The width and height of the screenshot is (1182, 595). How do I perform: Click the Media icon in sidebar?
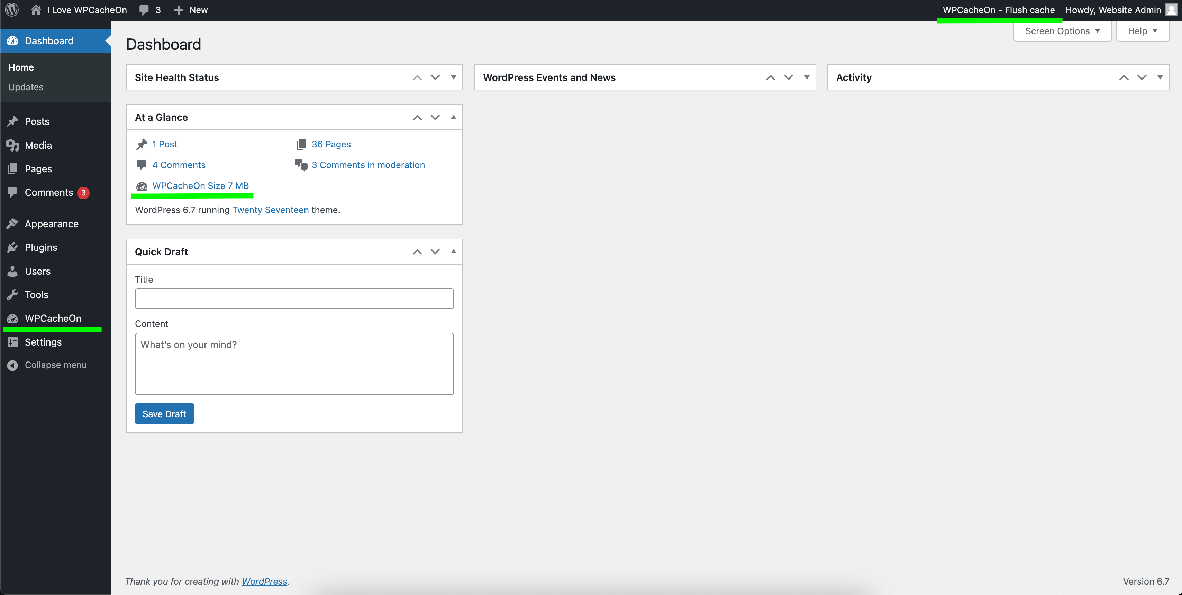[12, 145]
